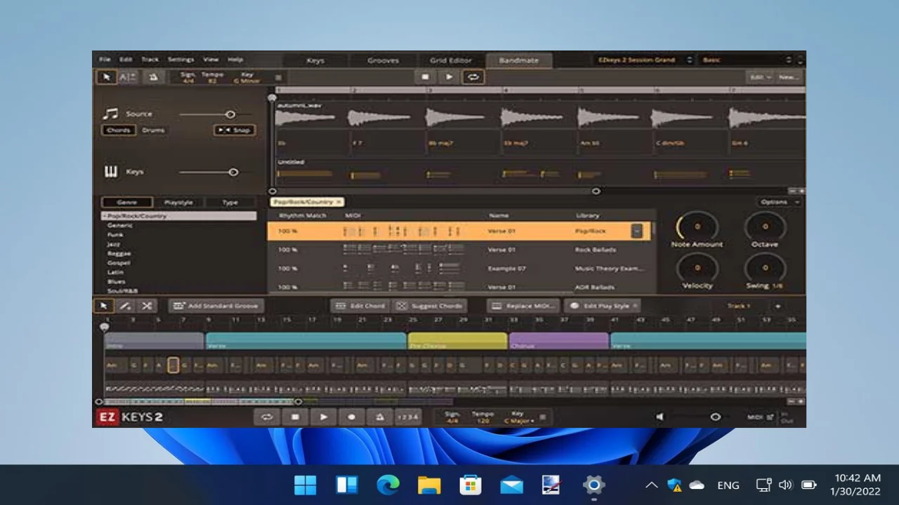This screenshot has height=505, width=899.
Task: Open the EZkeys 2 Session Grand library dropdown
Action: pyautogui.click(x=644, y=60)
